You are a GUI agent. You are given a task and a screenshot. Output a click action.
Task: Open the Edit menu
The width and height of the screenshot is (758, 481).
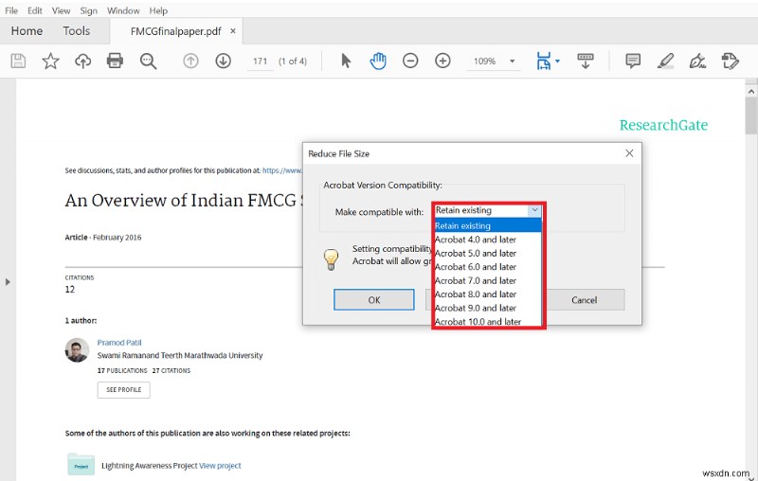(x=35, y=10)
